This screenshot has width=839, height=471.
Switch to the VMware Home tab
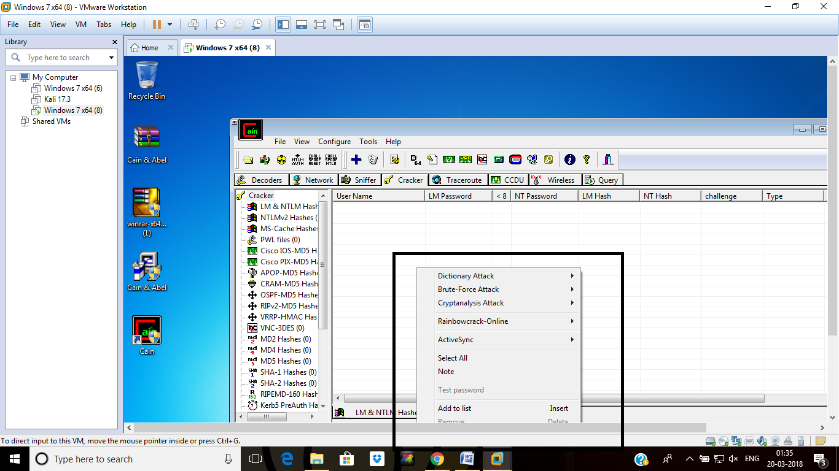coord(152,48)
